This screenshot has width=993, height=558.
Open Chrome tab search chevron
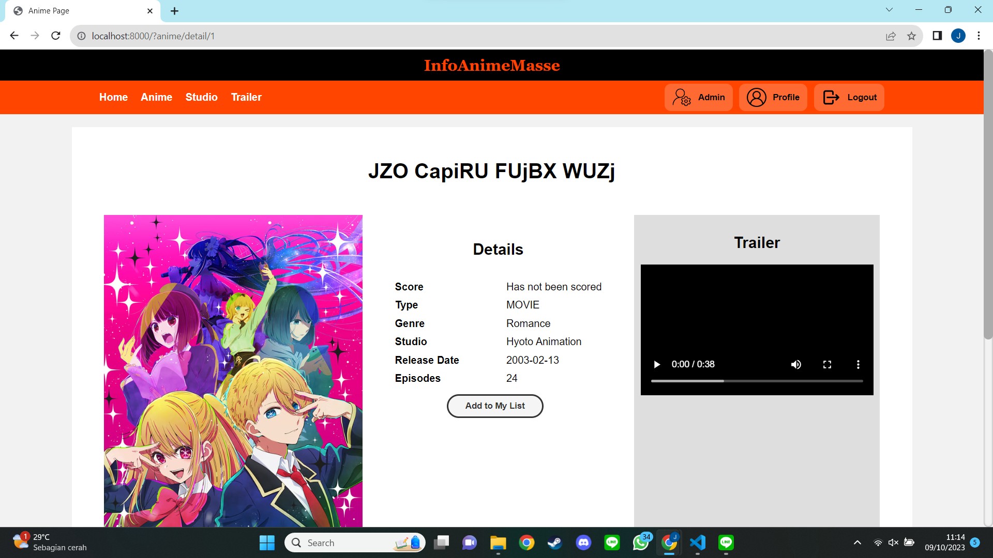[889, 10]
